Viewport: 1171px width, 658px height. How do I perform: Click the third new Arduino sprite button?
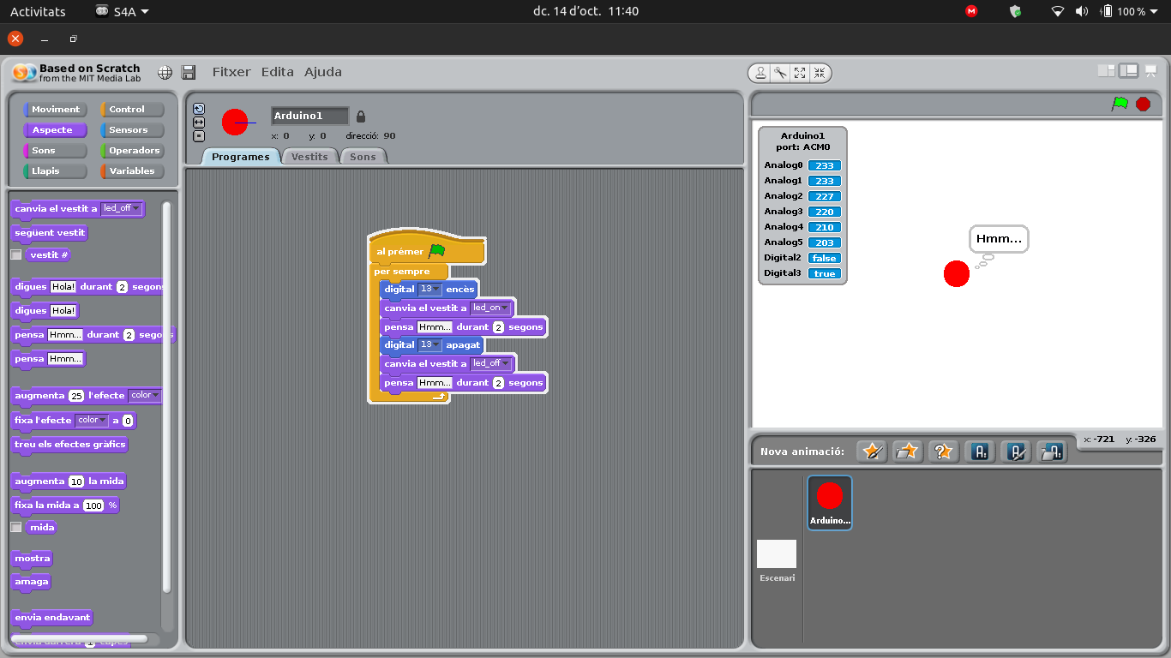pos(1052,451)
